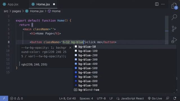This screenshot has height=101, width=180.
Task: Open the pages breadcrumb dropdown
Action: [x=17, y=11]
